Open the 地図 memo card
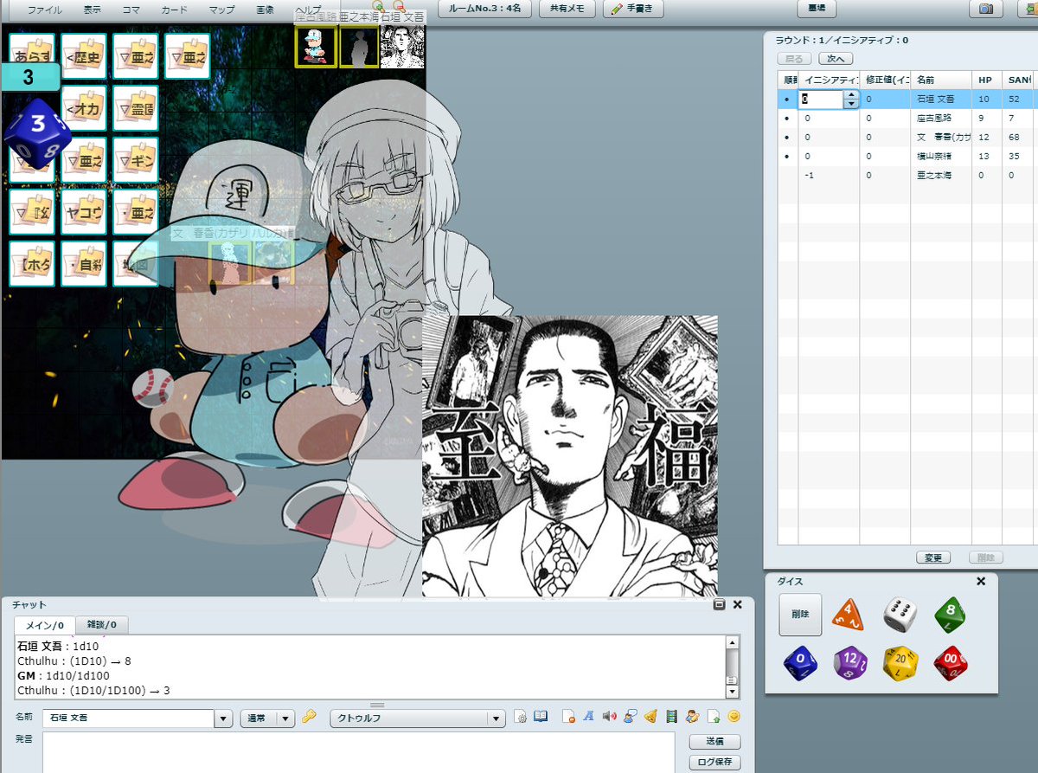Image resolution: width=1038 pixels, height=773 pixels. pyautogui.click(x=136, y=264)
